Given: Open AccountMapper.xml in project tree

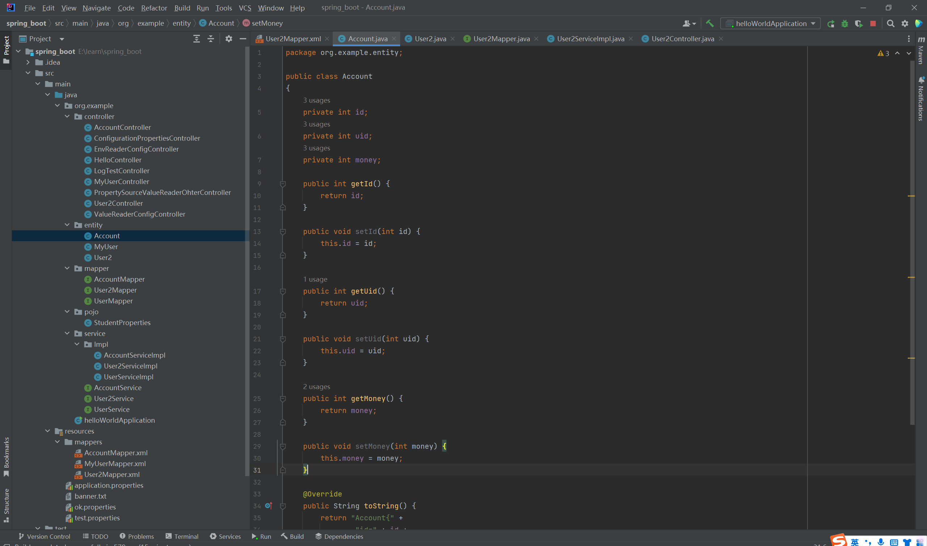Looking at the screenshot, I should [116, 453].
